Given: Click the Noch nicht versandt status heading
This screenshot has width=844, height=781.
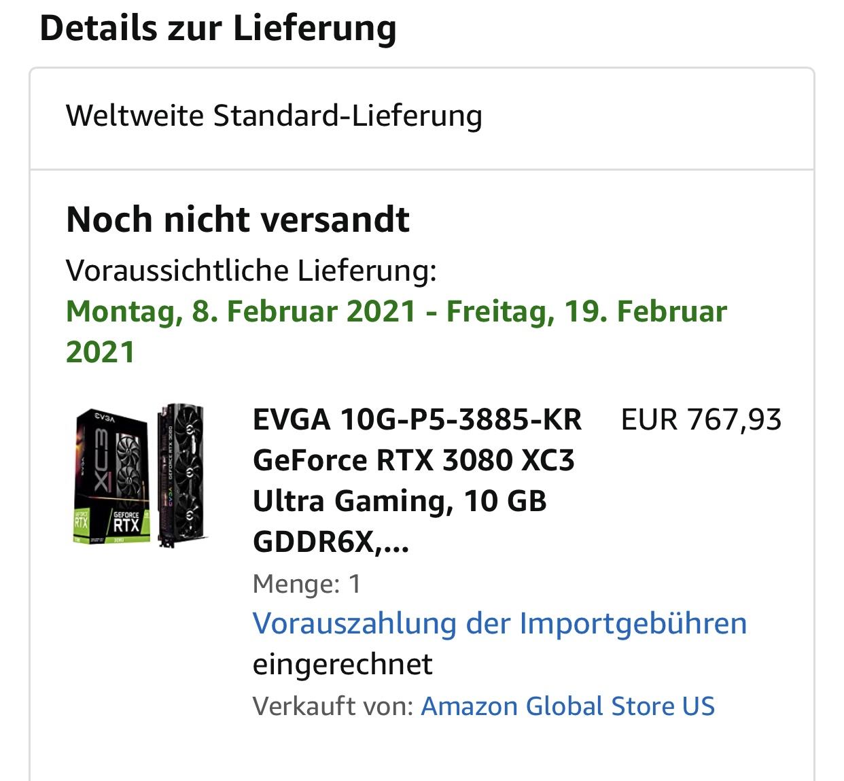Looking at the screenshot, I should pyautogui.click(x=238, y=220).
